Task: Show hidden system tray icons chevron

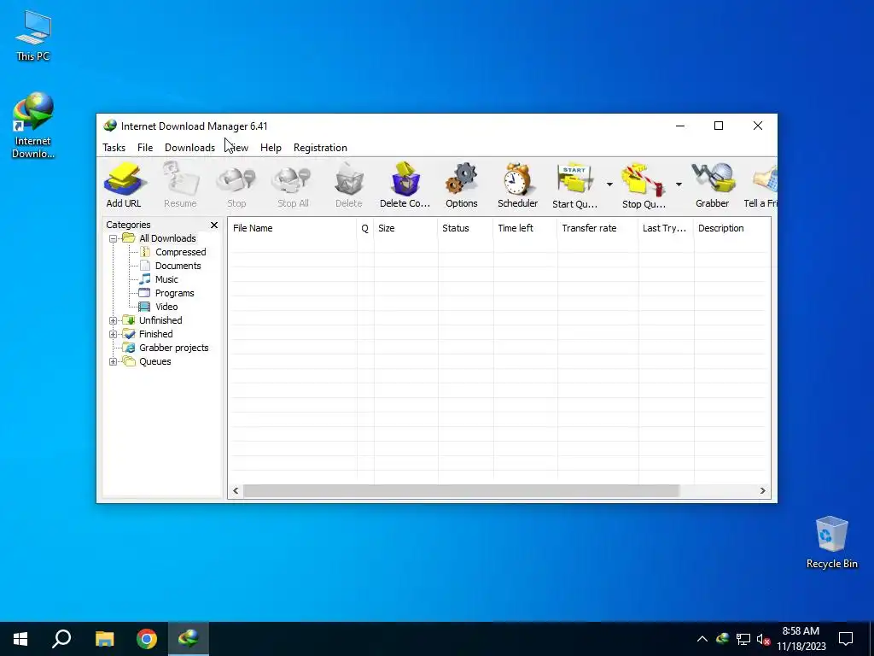Action: 702,639
